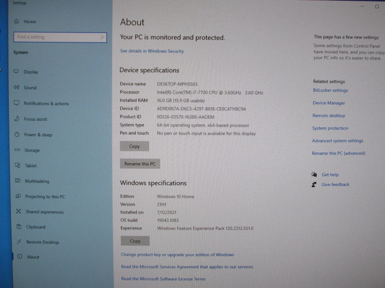Select About label in sidebar
The height and width of the screenshot is (288, 385).
(x=33, y=257)
